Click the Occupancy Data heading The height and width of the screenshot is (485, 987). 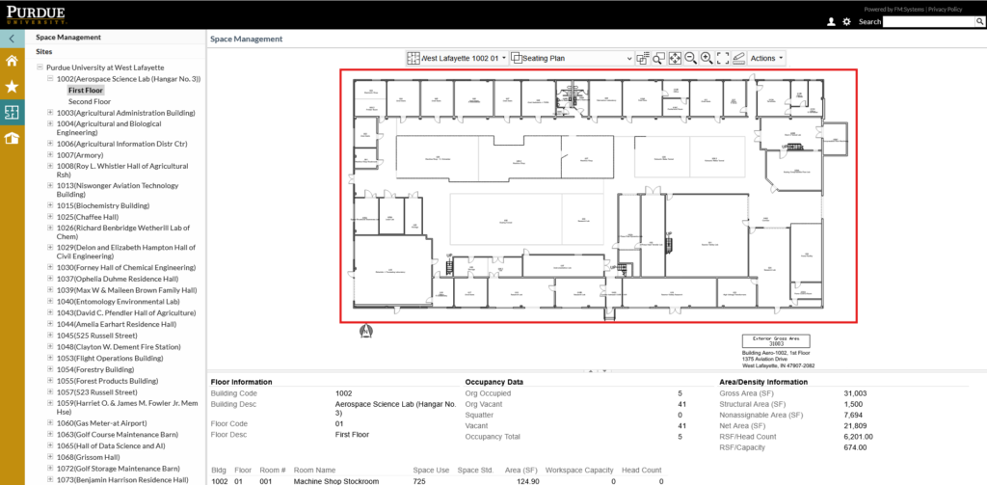tap(493, 382)
